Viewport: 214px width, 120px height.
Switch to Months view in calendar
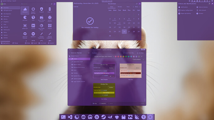click(120, 7)
